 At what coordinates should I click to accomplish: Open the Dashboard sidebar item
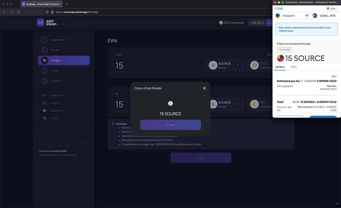tap(64, 40)
